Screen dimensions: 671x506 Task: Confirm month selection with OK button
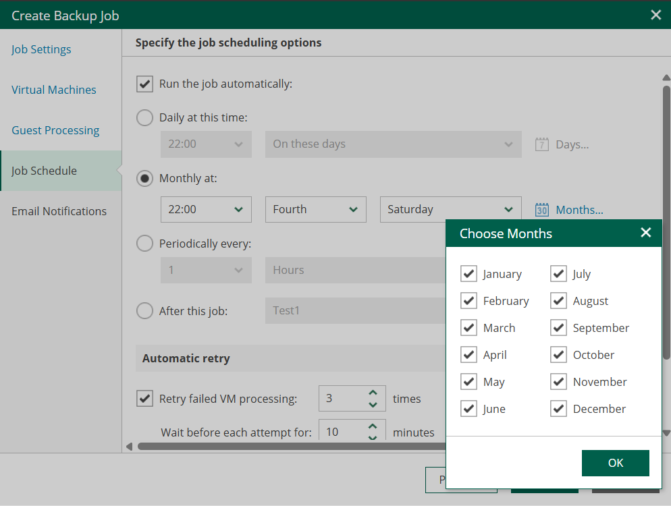click(616, 463)
